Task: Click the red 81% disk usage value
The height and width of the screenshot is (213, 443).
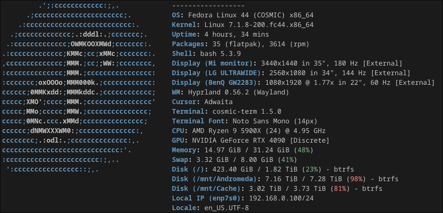Action: (x=340, y=188)
